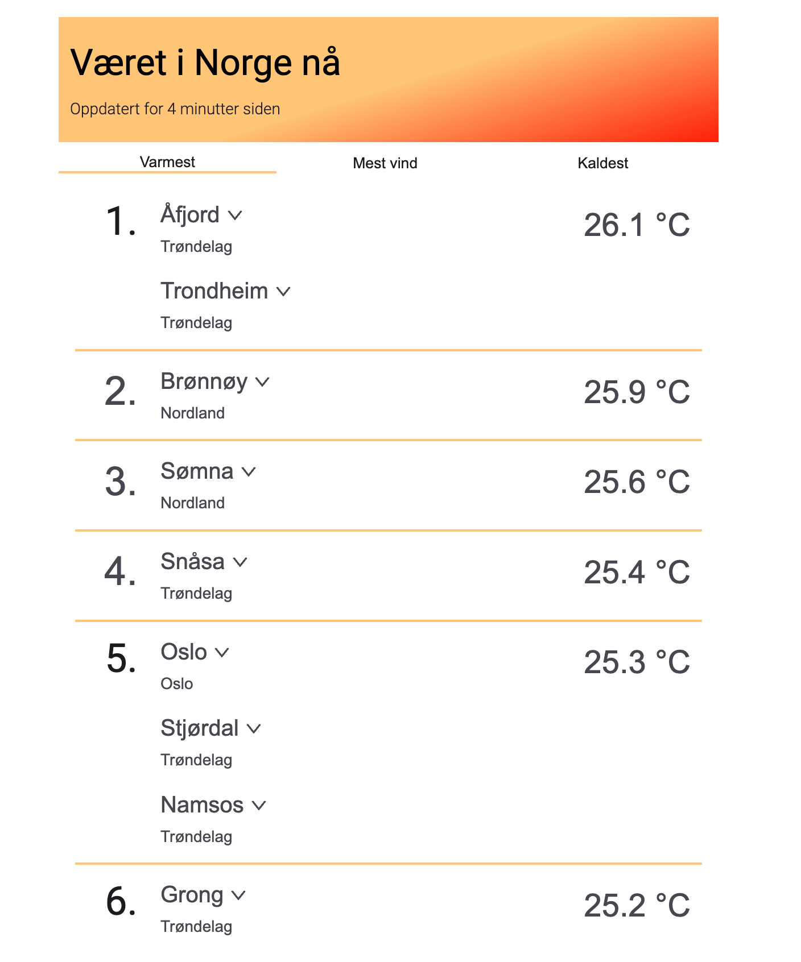Open the Oslo location name
Image resolution: width=801 pixels, height=962 pixels.
pos(184,652)
